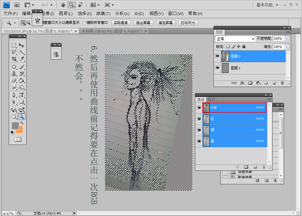Delete layer using Layers panel trash icon
Viewport: 302px width, 216px height.
tap(282, 83)
